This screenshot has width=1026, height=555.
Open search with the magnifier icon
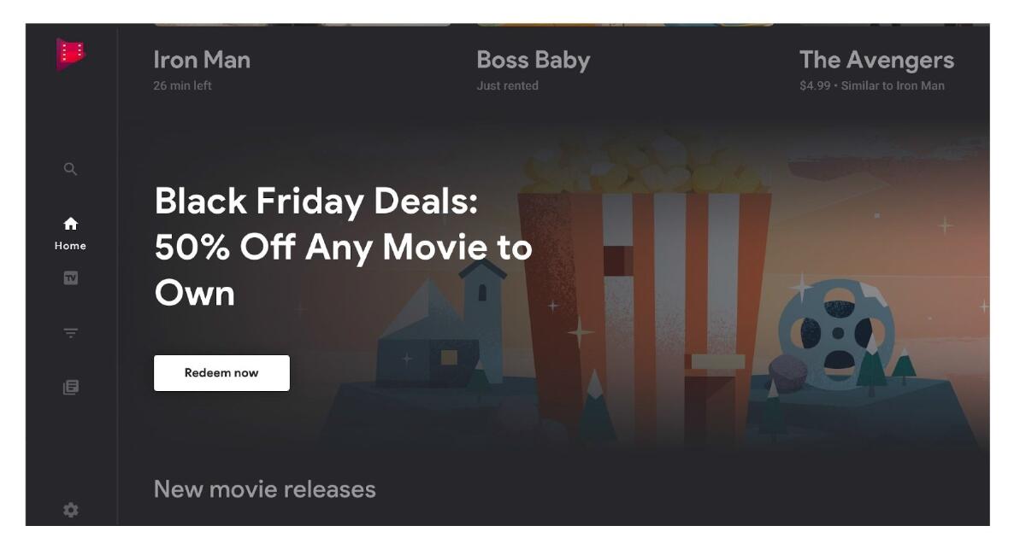(71, 169)
